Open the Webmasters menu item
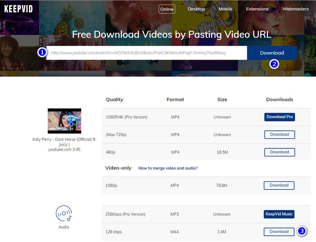The height and width of the screenshot is (242, 316). point(295,9)
